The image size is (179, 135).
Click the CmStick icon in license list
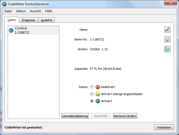(x=11, y=30)
